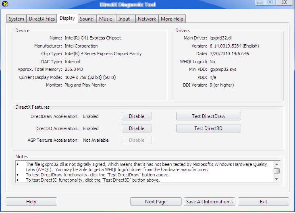Switch to the Sound tab

(87, 19)
